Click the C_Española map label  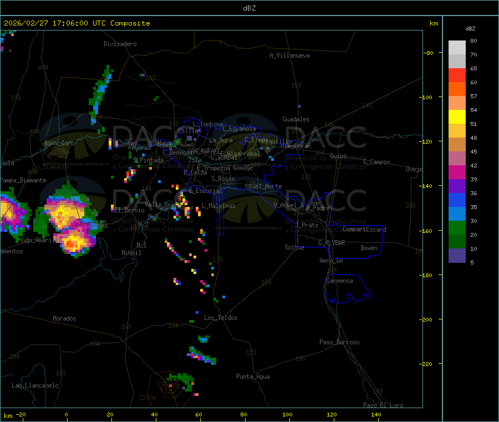pyautogui.click(x=240, y=129)
